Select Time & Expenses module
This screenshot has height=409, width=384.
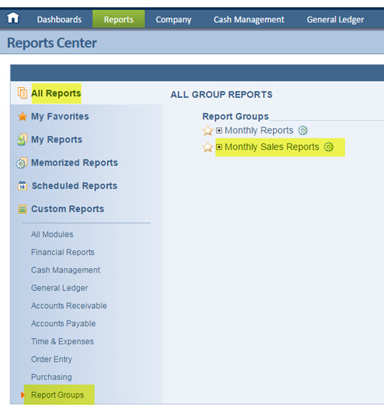62,342
